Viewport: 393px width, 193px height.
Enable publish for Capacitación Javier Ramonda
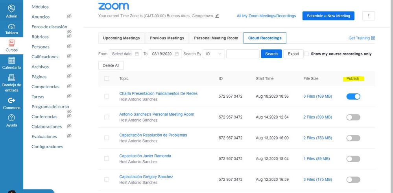point(353,159)
